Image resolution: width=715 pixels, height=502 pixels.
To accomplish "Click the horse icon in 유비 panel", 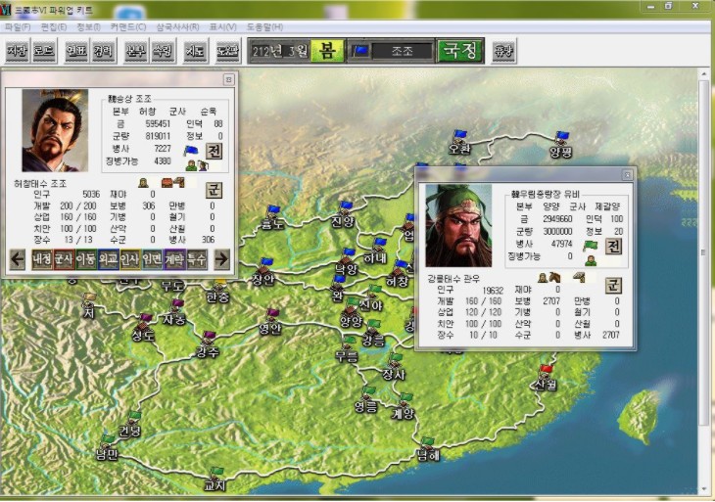I will click(555, 278).
